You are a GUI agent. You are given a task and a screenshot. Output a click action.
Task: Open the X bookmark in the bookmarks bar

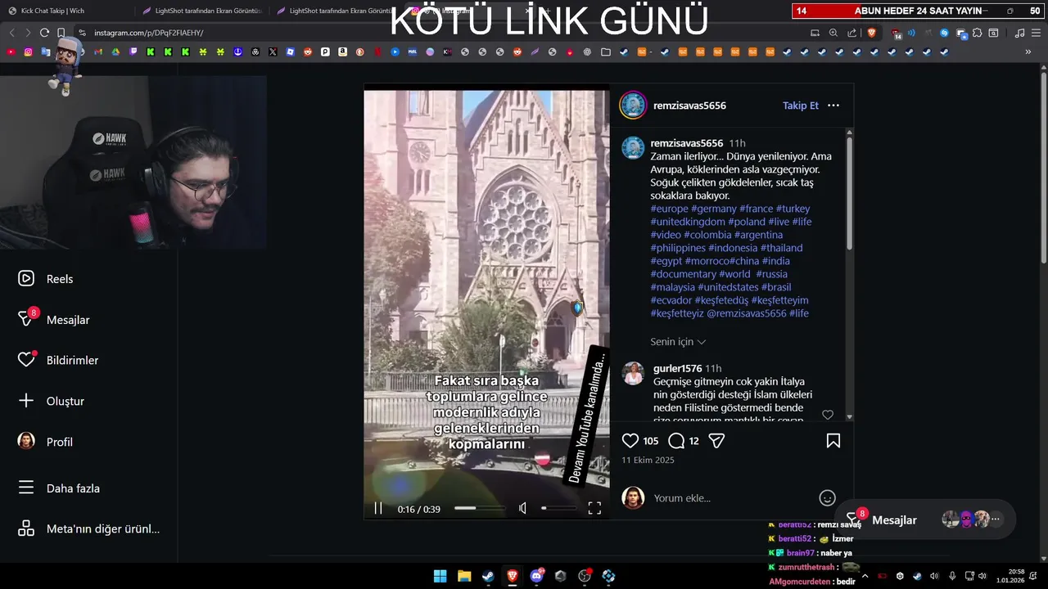click(273, 52)
